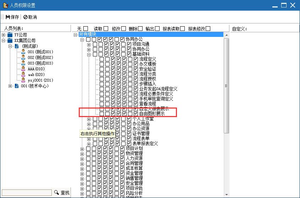Click the Save (保存) disk icon
This screenshot has width=300, height=198.
click(8, 17)
